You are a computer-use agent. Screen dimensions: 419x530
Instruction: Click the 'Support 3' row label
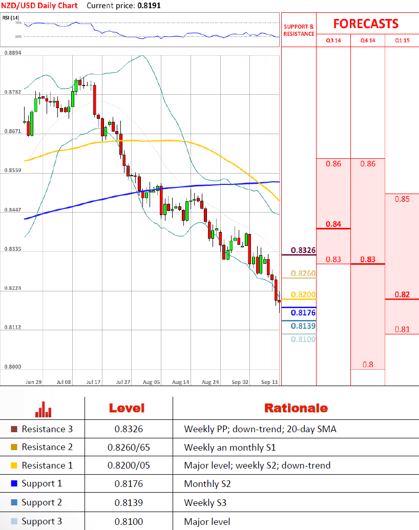coord(41,521)
